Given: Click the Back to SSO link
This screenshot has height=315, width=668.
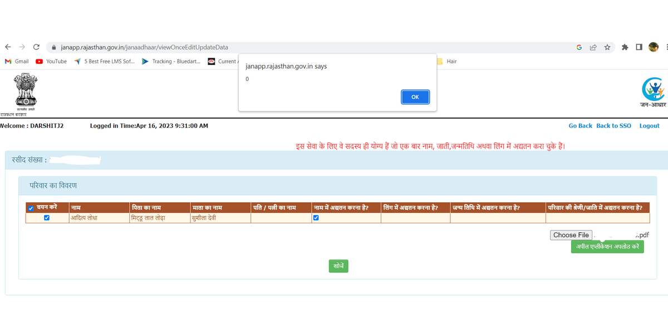Looking at the screenshot, I should [x=613, y=126].
